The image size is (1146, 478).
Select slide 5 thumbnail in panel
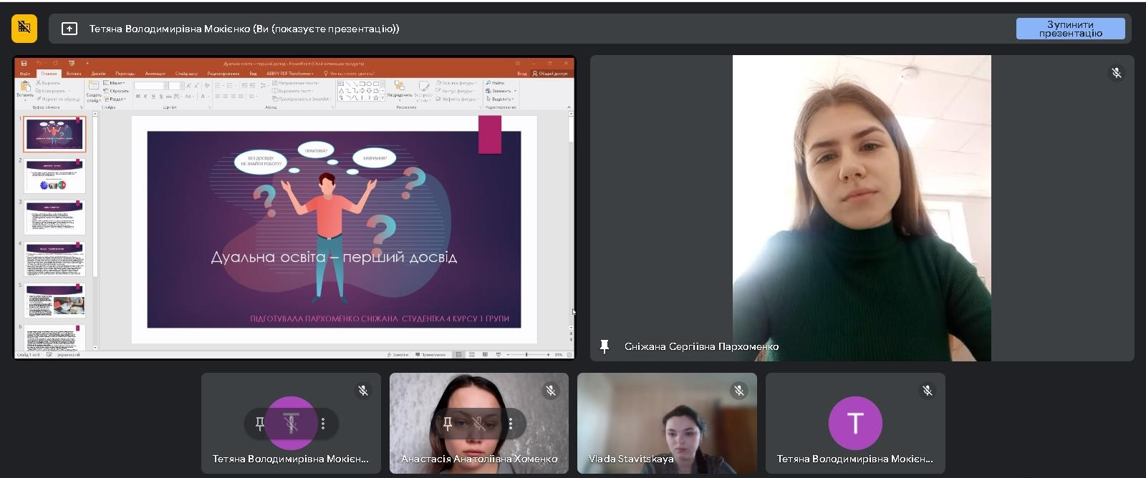(x=55, y=301)
